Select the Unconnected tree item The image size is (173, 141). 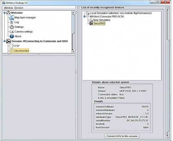click(x=22, y=51)
